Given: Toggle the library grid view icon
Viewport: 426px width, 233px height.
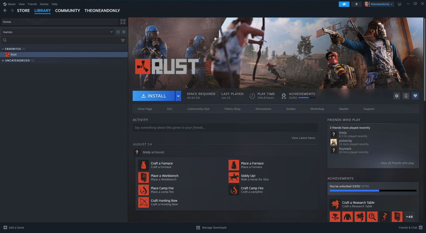Looking at the screenshot, I should pos(123,22).
